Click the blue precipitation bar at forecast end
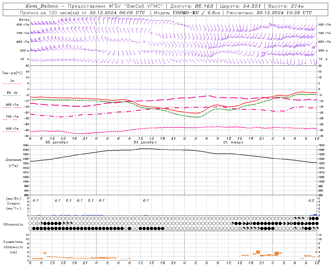This screenshot has width=332, height=265. (x=315, y=215)
